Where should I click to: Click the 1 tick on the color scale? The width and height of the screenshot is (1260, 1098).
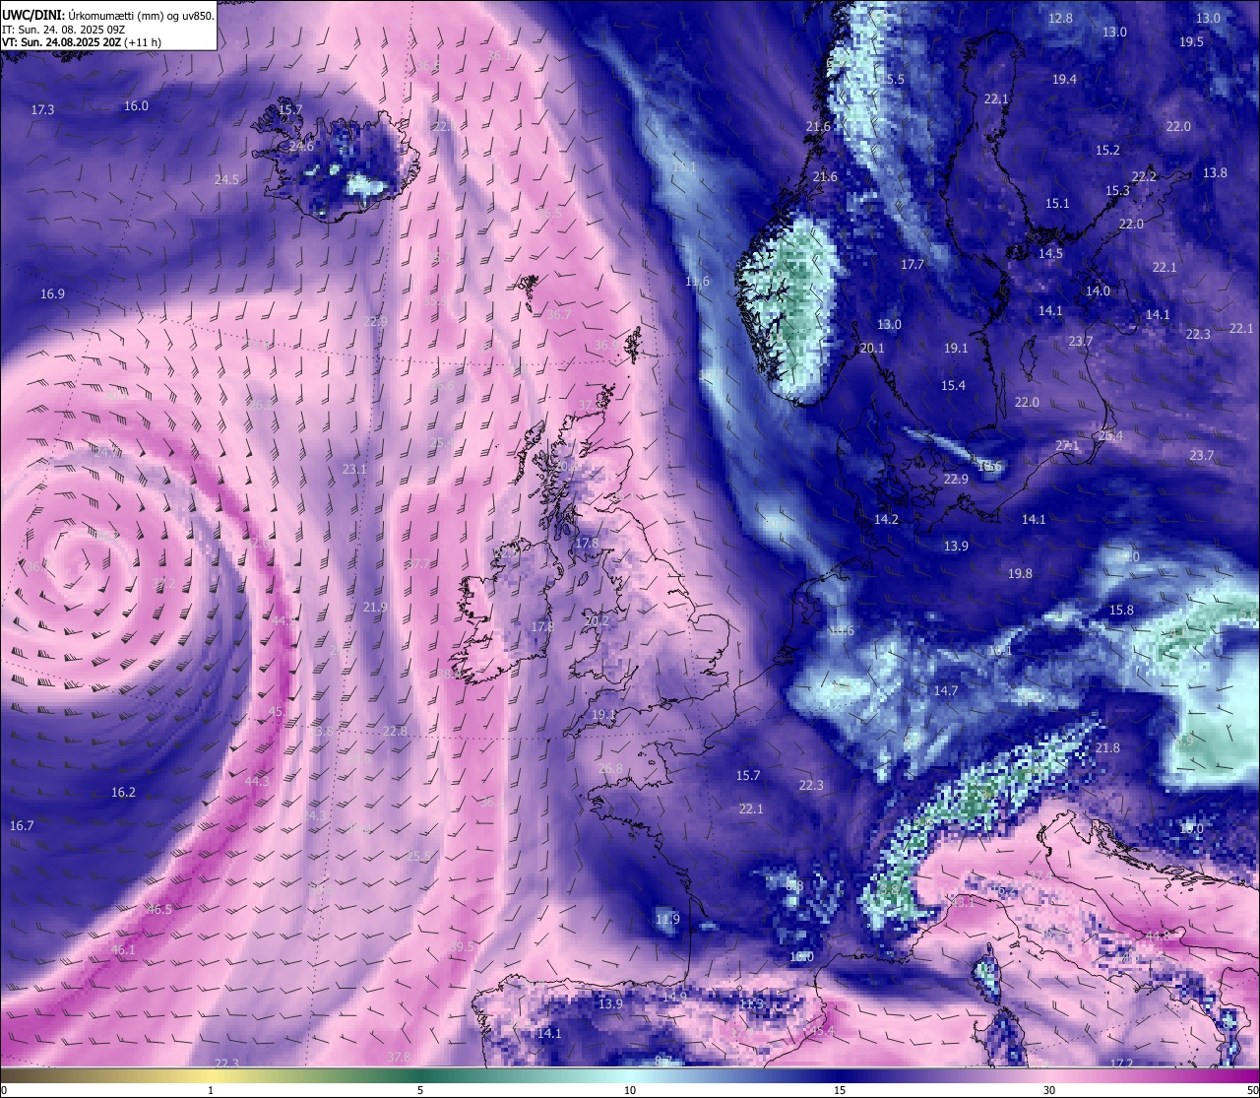point(211,1090)
